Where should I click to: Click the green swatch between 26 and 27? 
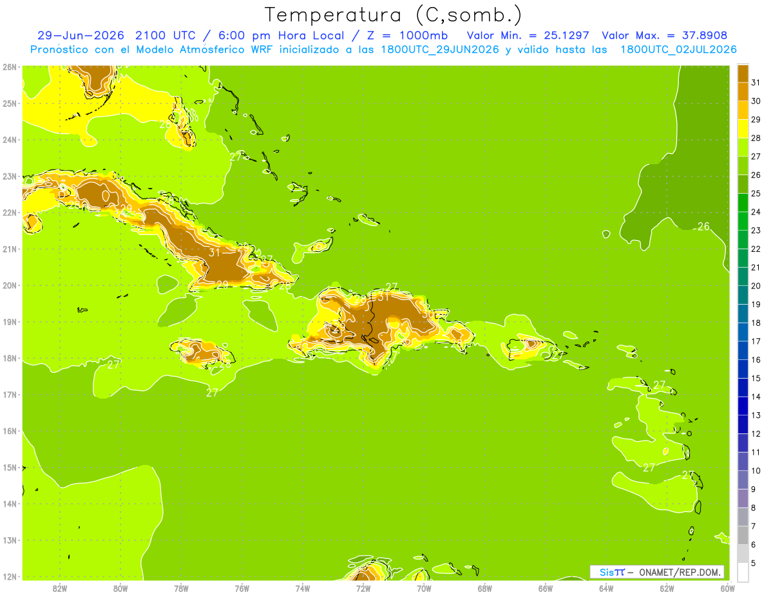point(743,166)
